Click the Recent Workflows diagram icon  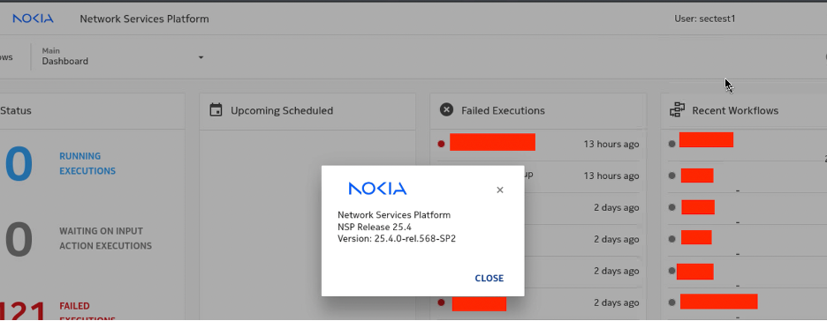(677, 110)
